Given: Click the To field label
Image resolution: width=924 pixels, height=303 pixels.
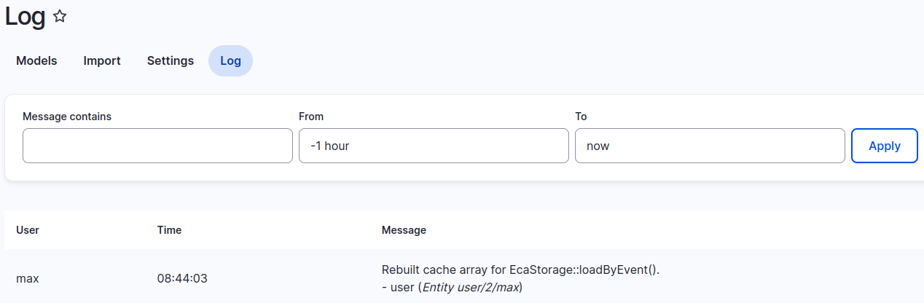Looking at the screenshot, I should pos(581,117).
